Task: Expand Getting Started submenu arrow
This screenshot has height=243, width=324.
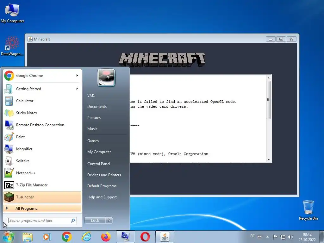Action: (77, 89)
